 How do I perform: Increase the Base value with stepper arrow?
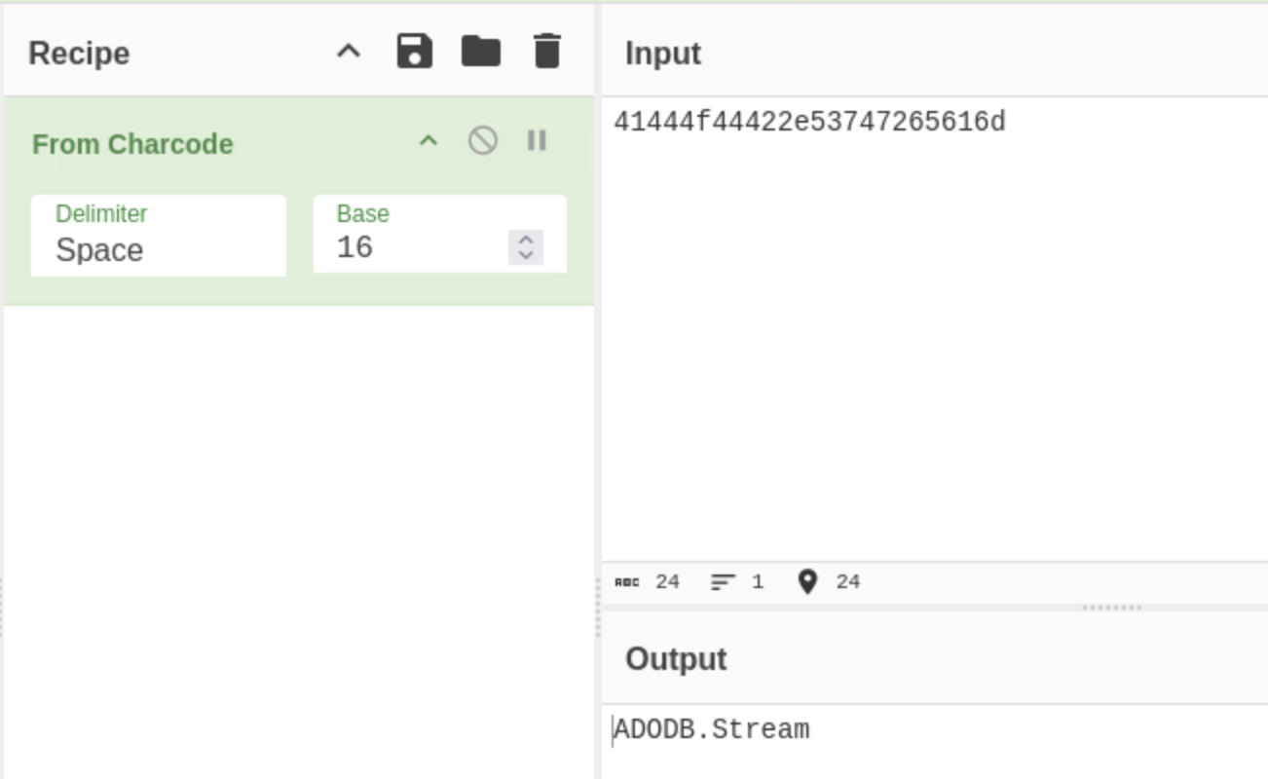coord(526,240)
